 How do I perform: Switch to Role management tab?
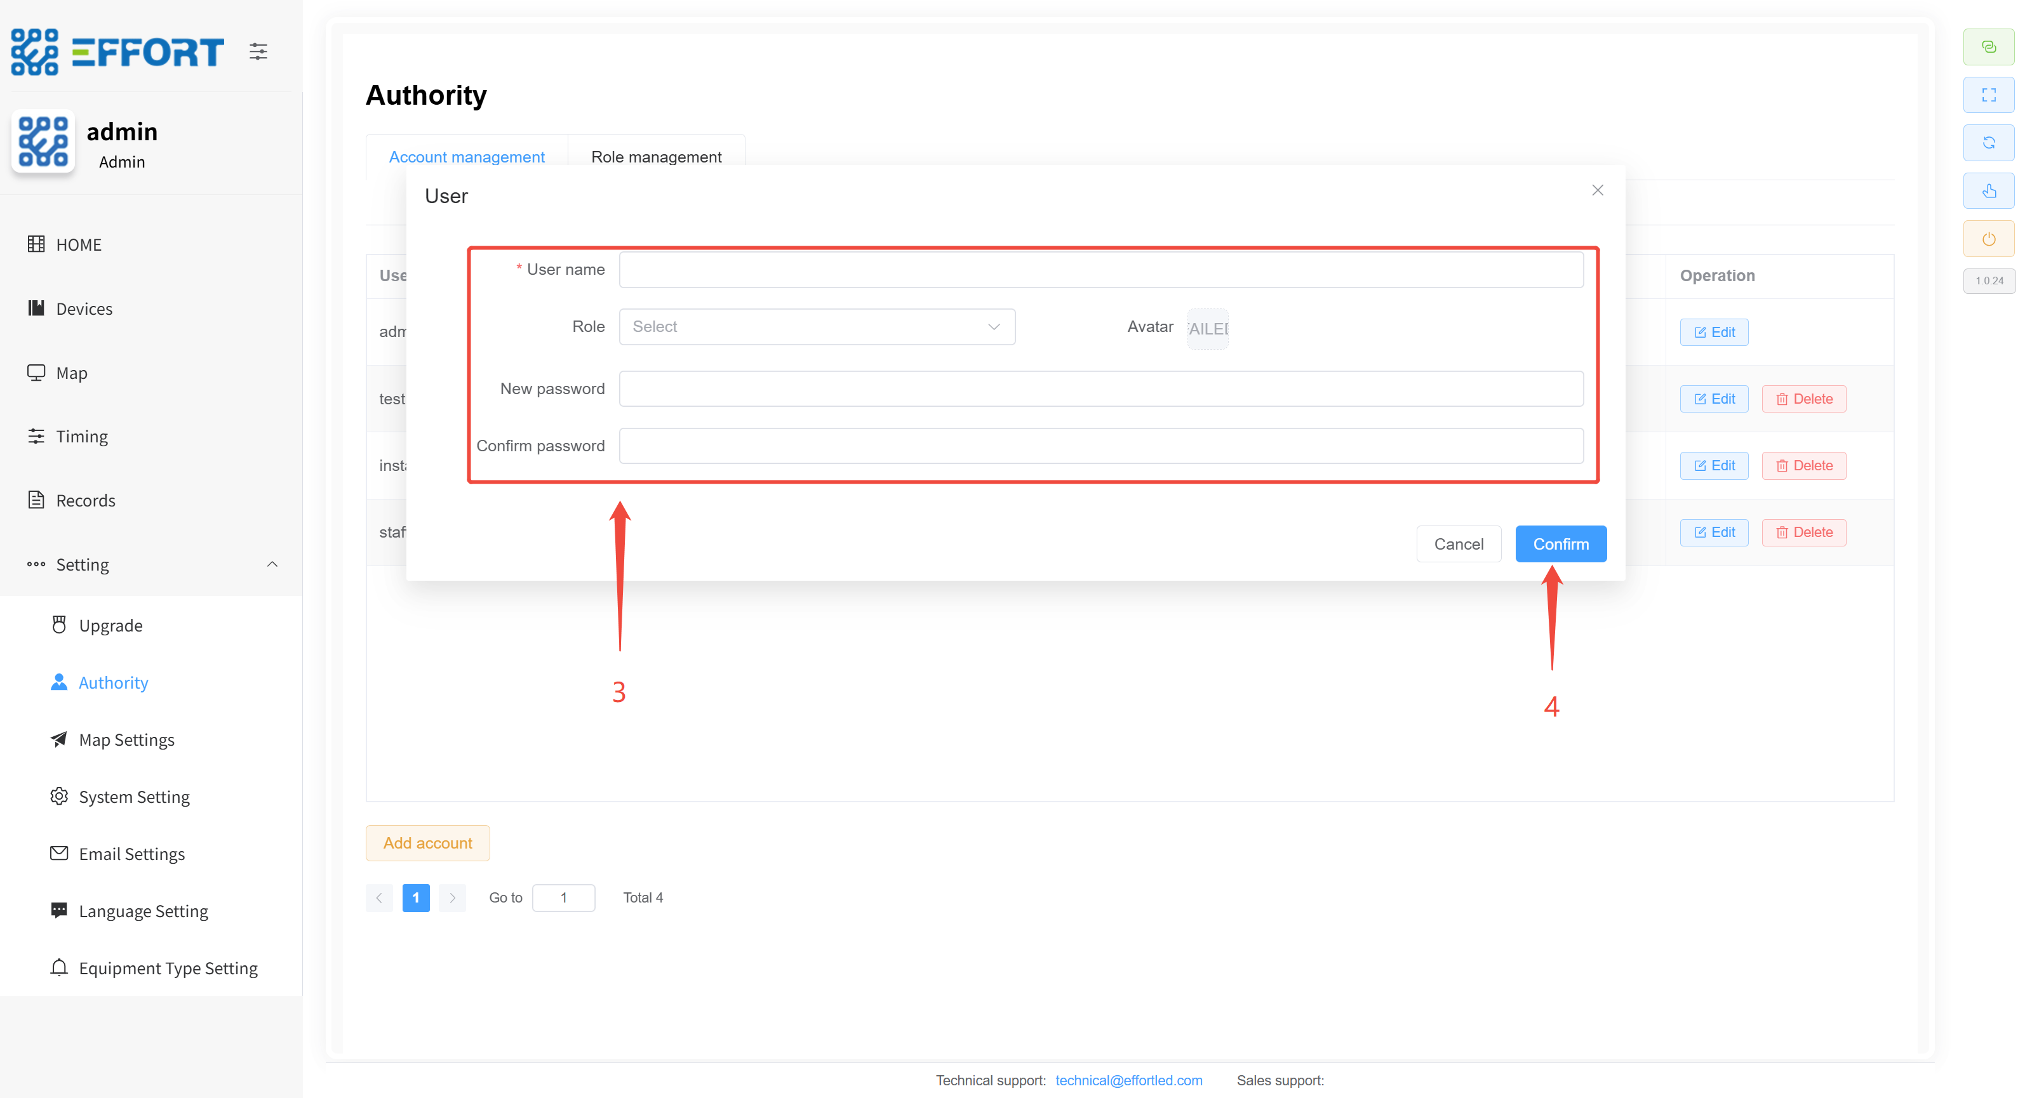(x=655, y=157)
